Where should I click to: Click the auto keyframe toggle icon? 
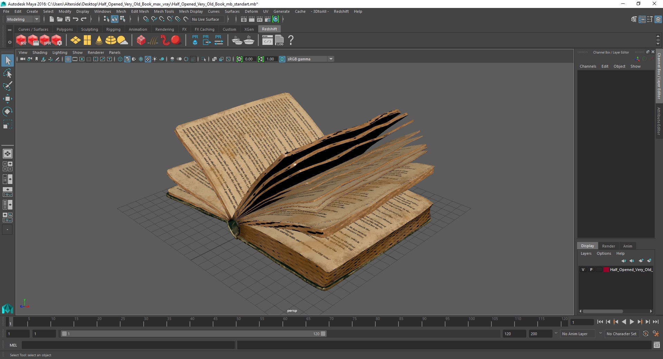pyautogui.click(x=645, y=334)
